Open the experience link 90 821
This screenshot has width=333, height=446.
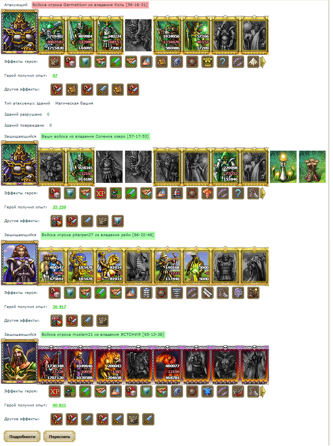point(59,405)
